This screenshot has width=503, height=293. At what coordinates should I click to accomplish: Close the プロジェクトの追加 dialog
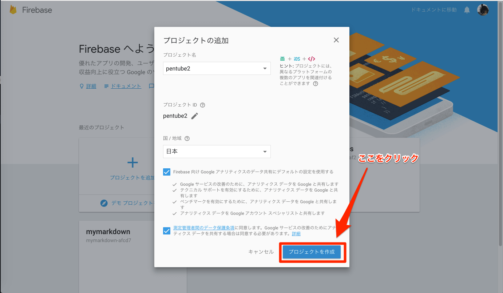click(x=336, y=40)
